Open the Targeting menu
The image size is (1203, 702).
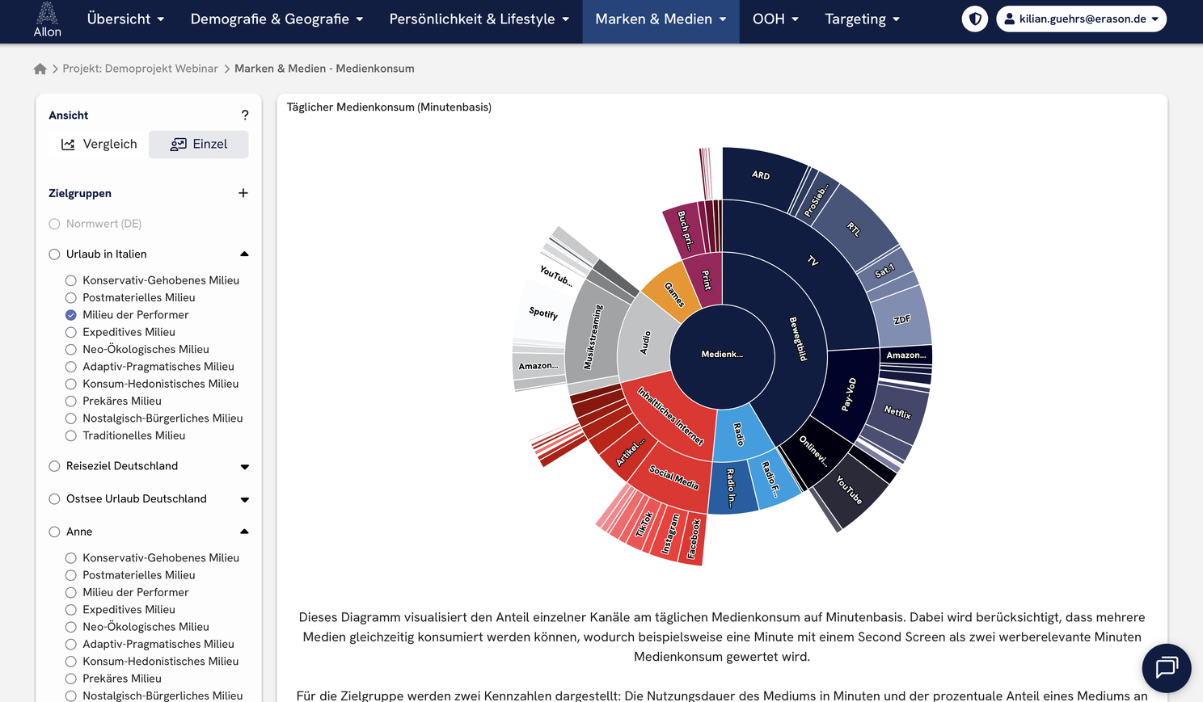click(x=862, y=19)
